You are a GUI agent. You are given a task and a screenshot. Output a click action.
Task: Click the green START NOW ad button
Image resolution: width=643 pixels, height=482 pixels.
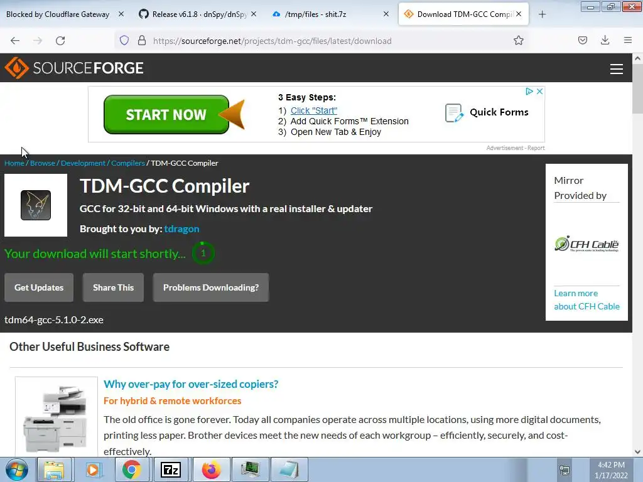(166, 114)
